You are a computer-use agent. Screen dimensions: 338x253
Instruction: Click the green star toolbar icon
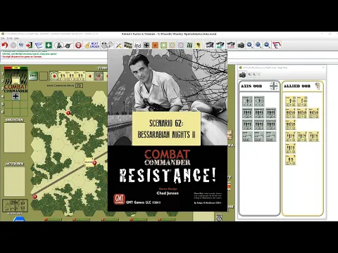point(163,45)
